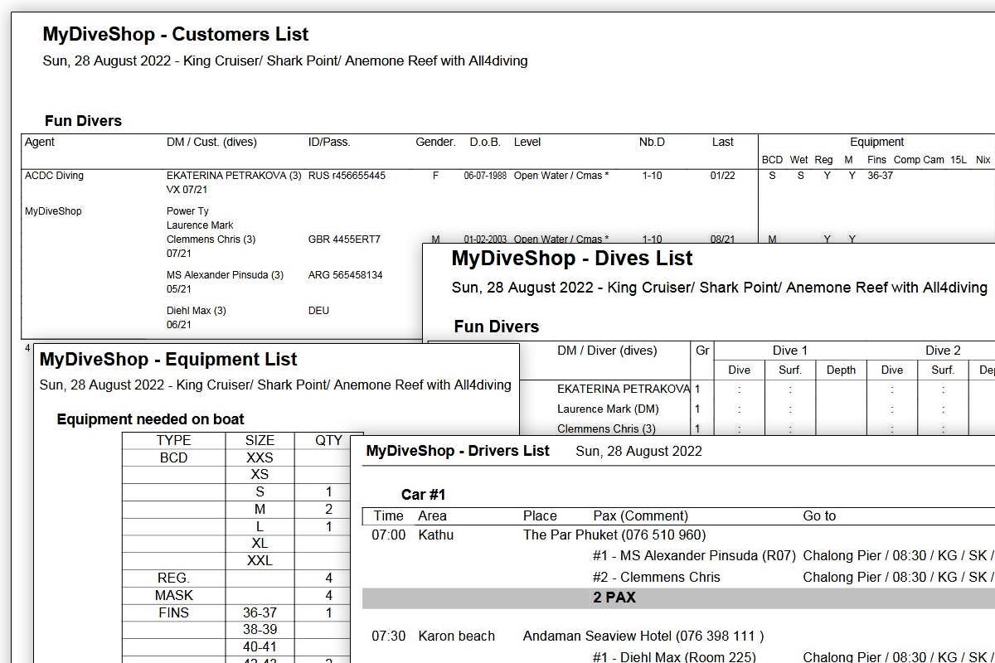Select "#1 - Diehl Max (Room 225)" passenger
The width and height of the screenshot is (995, 663).
(674, 657)
